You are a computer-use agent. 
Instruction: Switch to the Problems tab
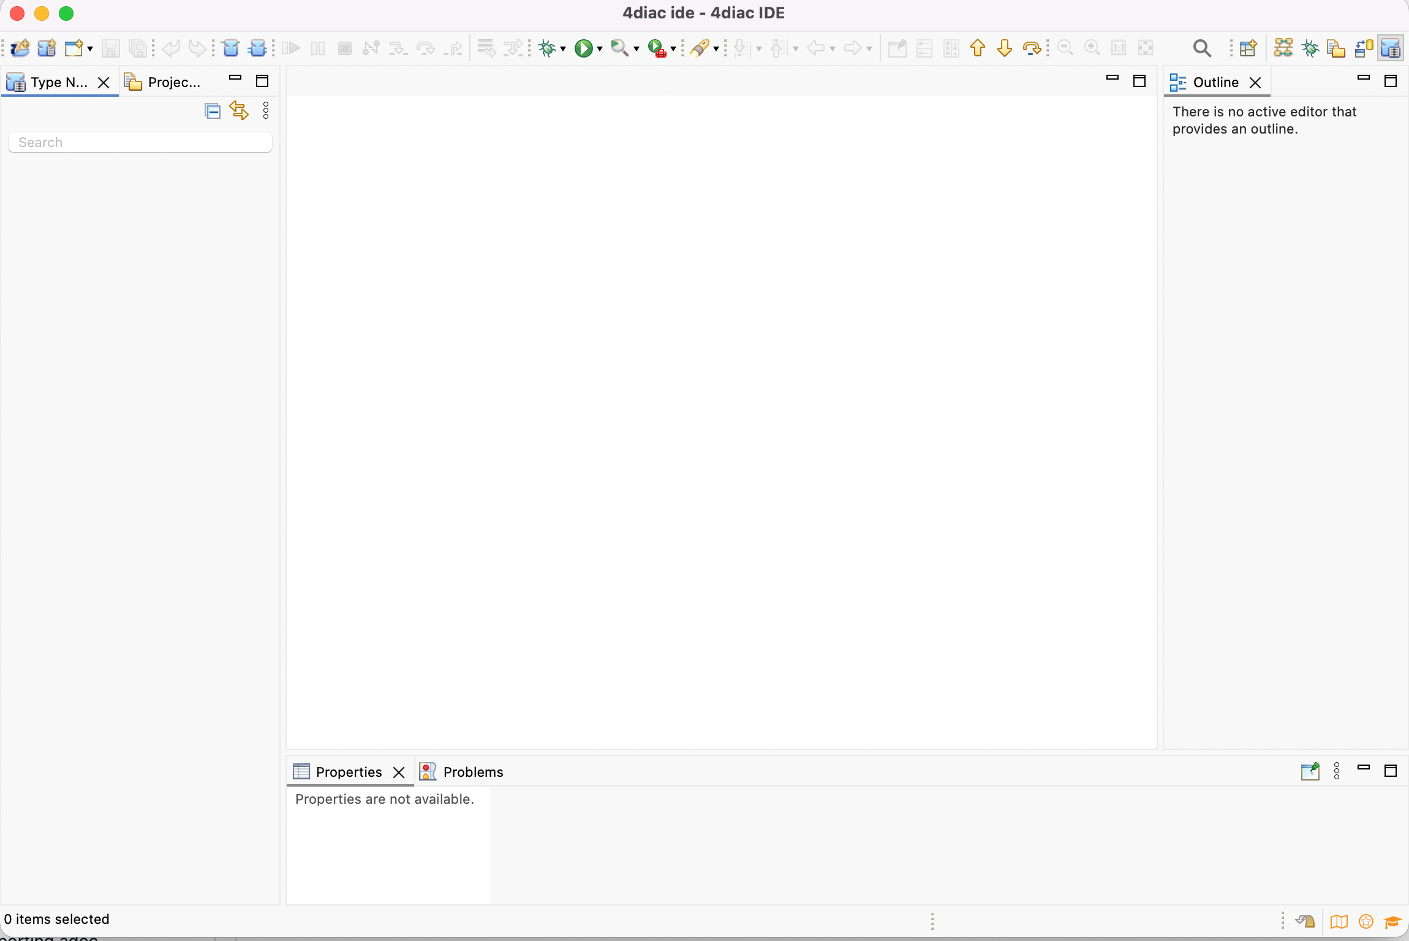point(462,772)
